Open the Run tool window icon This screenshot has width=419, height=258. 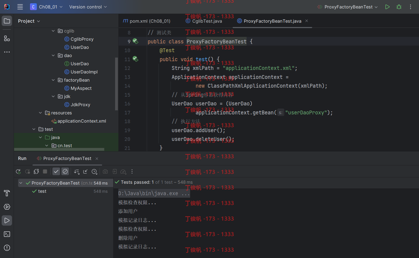click(7, 221)
